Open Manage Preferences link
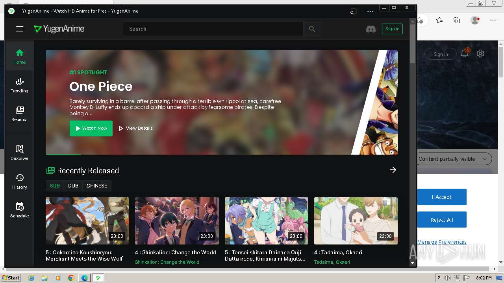This screenshot has height=283, width=504. [442, 242]
